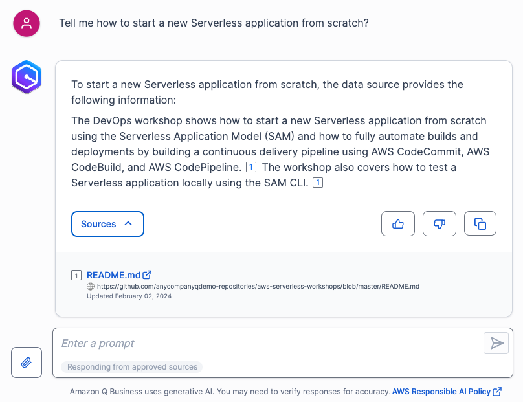
Task: Click the globe icon before GitHub URL
Action: pos(91,286)
